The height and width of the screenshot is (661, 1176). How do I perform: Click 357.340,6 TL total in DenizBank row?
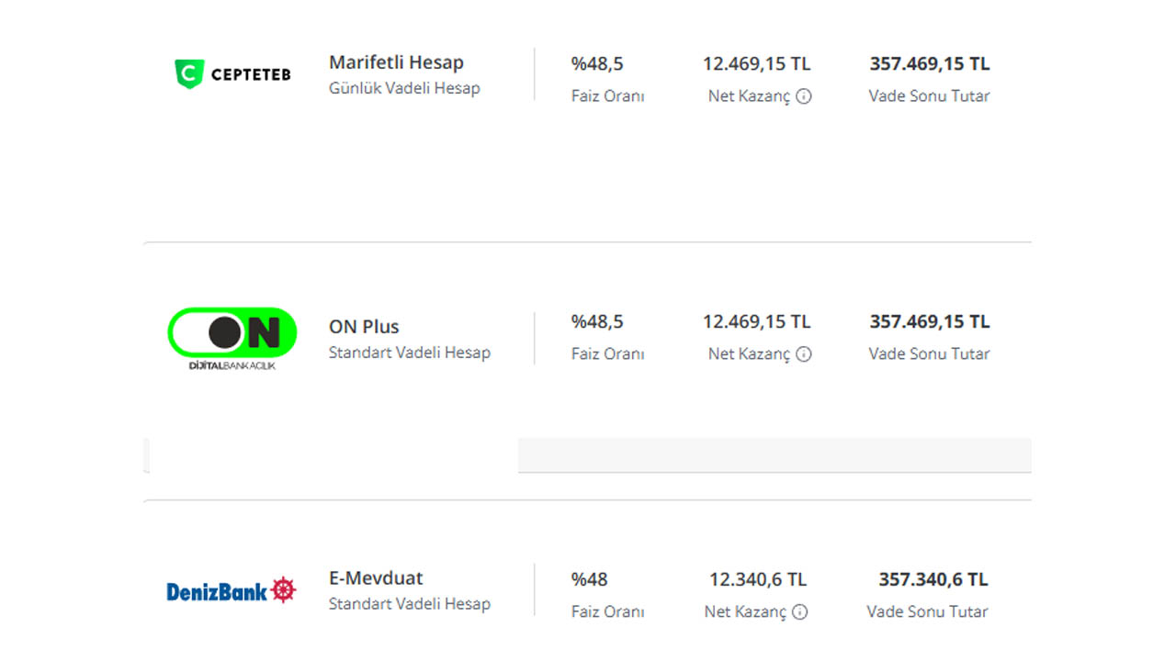pyautogui.click(x=933, y=580)
